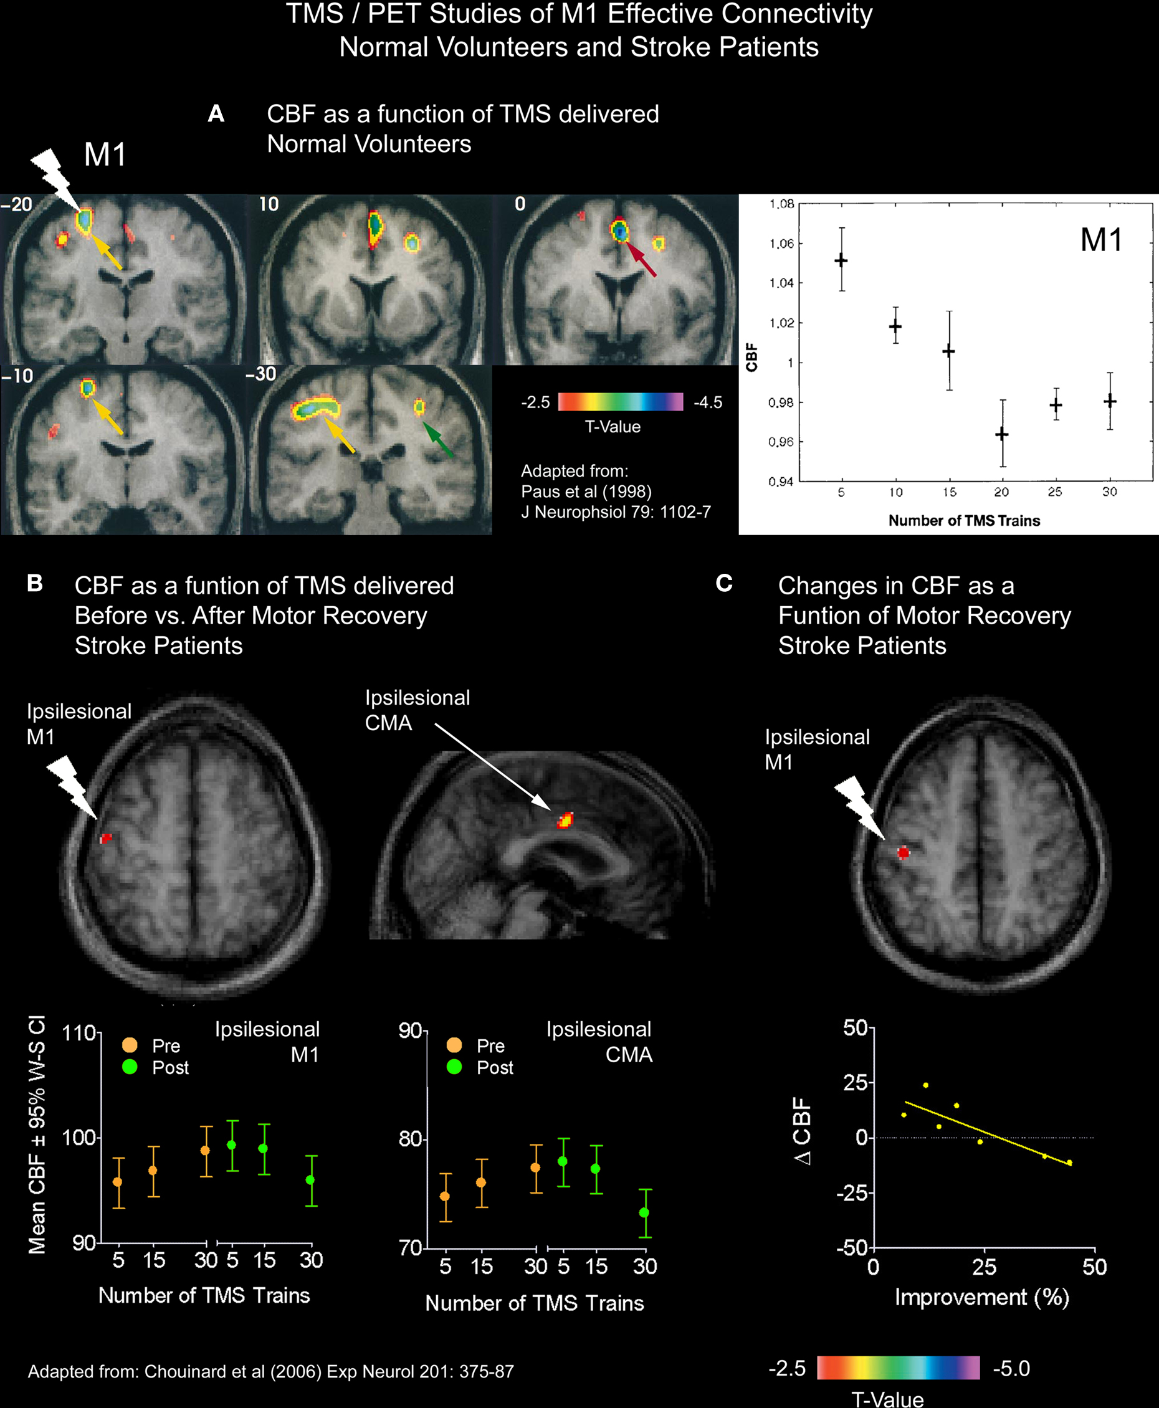The image size is (1159, 1408).
Task: Click green Post legend dot in Ipsilesional CMA graph
Action: [x=454, y=1067]
